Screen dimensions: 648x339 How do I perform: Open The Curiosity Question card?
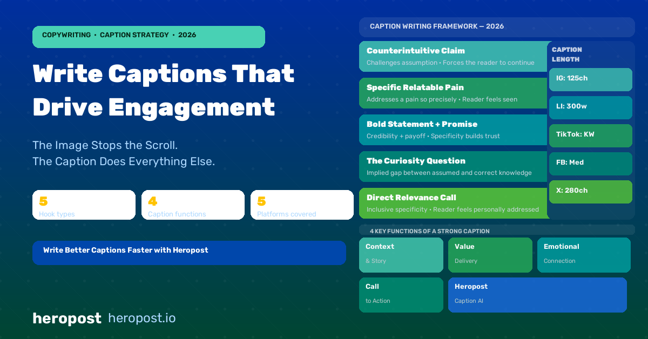pos(453,167)
